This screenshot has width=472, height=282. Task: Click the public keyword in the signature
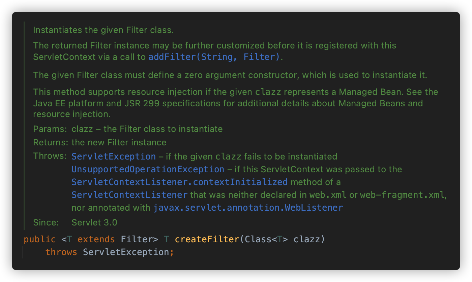click(x=39, y=239)
